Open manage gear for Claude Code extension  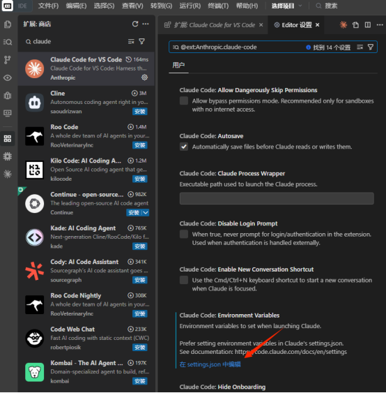tap(144, 77)
